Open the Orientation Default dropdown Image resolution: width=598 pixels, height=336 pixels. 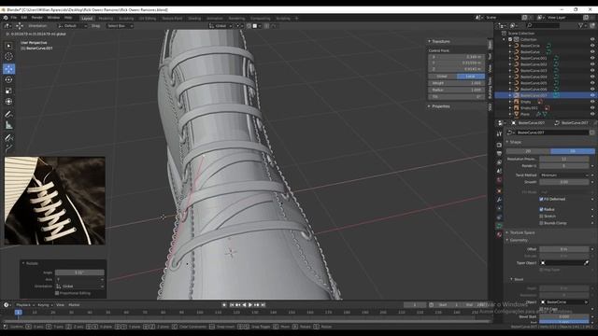click(x=73, y=26)
